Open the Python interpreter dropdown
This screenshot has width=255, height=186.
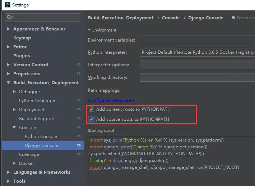pyautogui.click(x=198, y=52)
